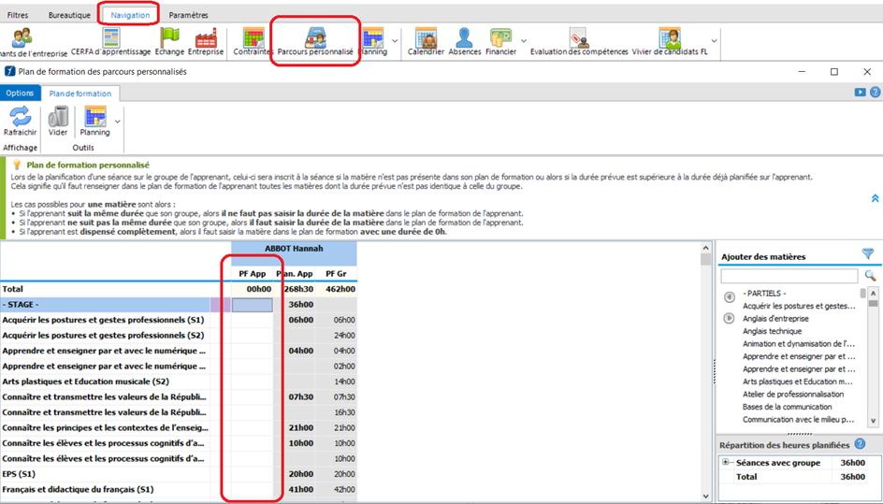This screenshot has height=504, width=883.
Task: Open the Contraintes module
Action: [253, 40]
